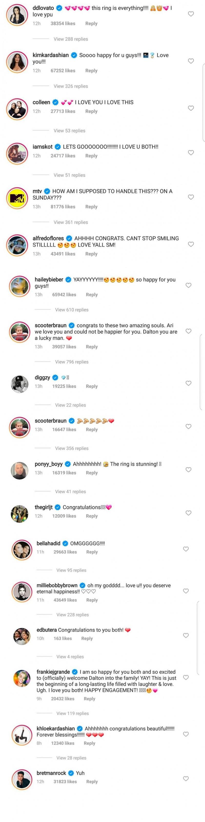Tap the heart on bretmanrock's Yuh comment
This screenshot has height=822, width=205.
[186, 779]
